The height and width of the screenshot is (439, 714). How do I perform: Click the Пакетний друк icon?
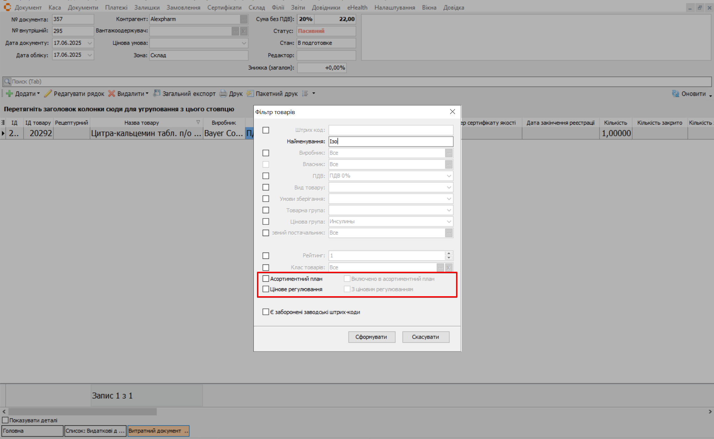[250, 94]
